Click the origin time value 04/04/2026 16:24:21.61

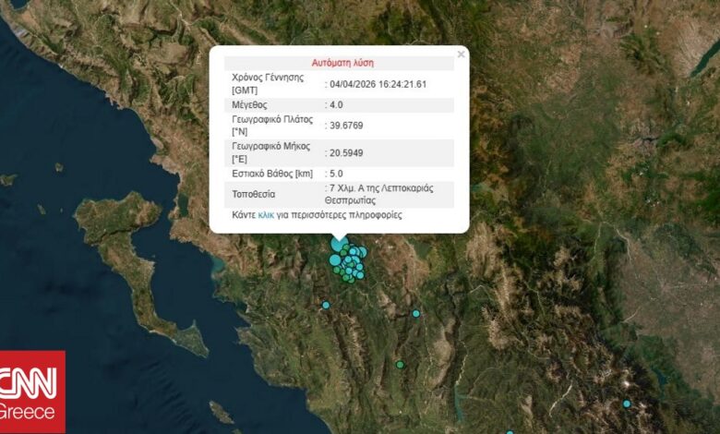[378, 84]
